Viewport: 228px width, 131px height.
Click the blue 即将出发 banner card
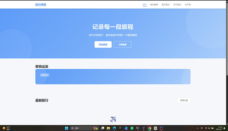tap(113, 77)
